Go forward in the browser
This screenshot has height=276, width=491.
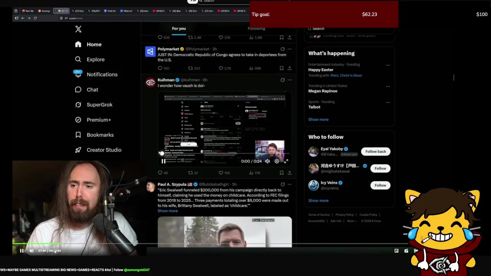pyautogui.click(x=29, y=18)
